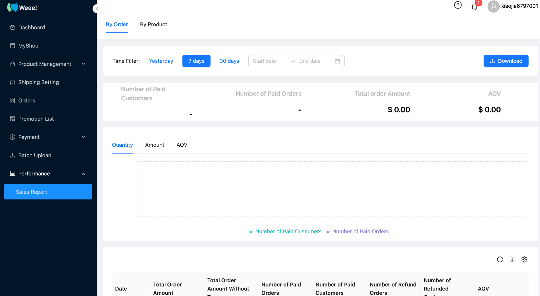Select the Yesterday time filter
The height and width of the screenshot is (296, 540).
[x=161, y=61]
